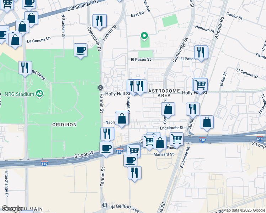Image resolution: width=266 pixels, height=213 pixels.
Task: Open the restaurant marker on Almeda Rd above Engelmohr St
Action: [x=193, y=111]
